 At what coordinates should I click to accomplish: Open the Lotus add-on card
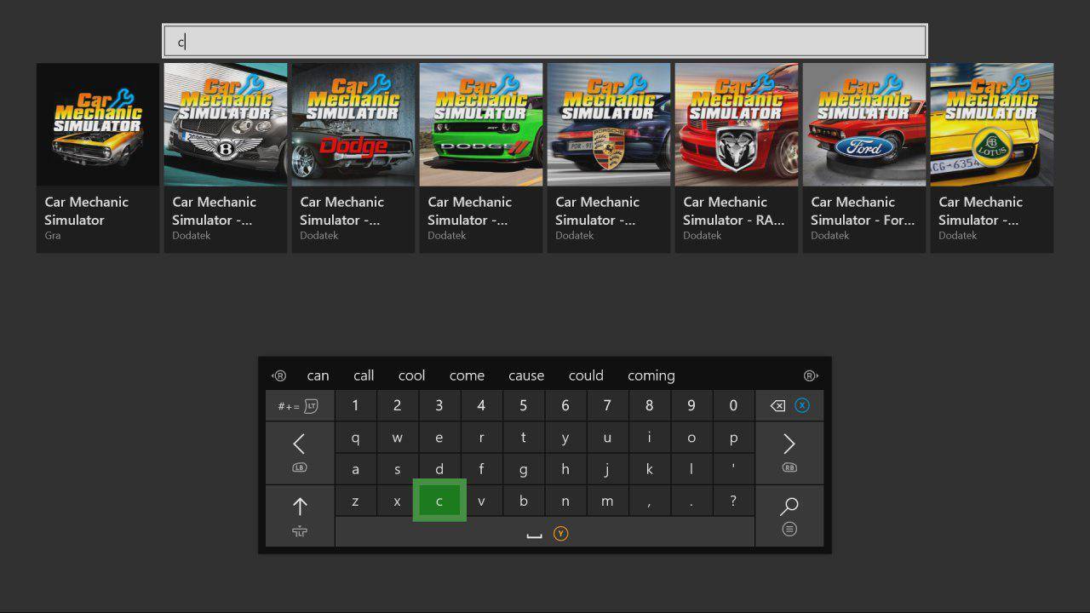pos(992,158)
